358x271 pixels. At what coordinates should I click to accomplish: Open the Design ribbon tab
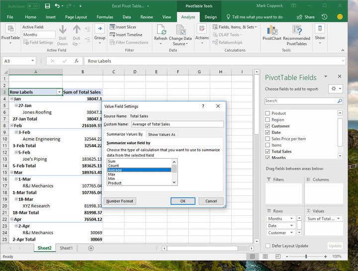pyautogui.click(x=210, y=17)
